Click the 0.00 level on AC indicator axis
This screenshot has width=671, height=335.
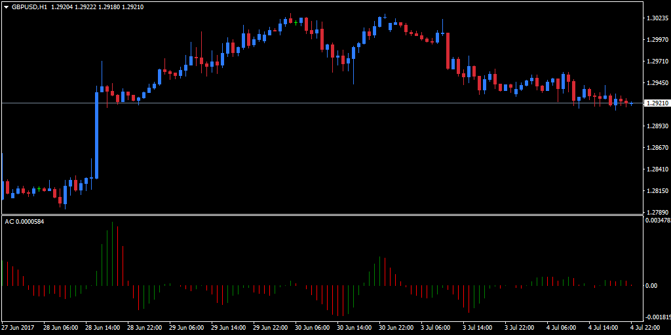point(651,286)
